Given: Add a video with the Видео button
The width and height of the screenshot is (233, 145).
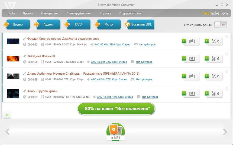Looking at the screenshot, I should pos(17,24).
